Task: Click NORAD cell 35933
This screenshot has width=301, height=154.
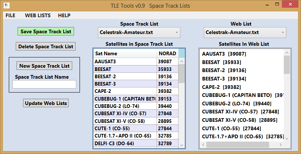Action: 168,69
